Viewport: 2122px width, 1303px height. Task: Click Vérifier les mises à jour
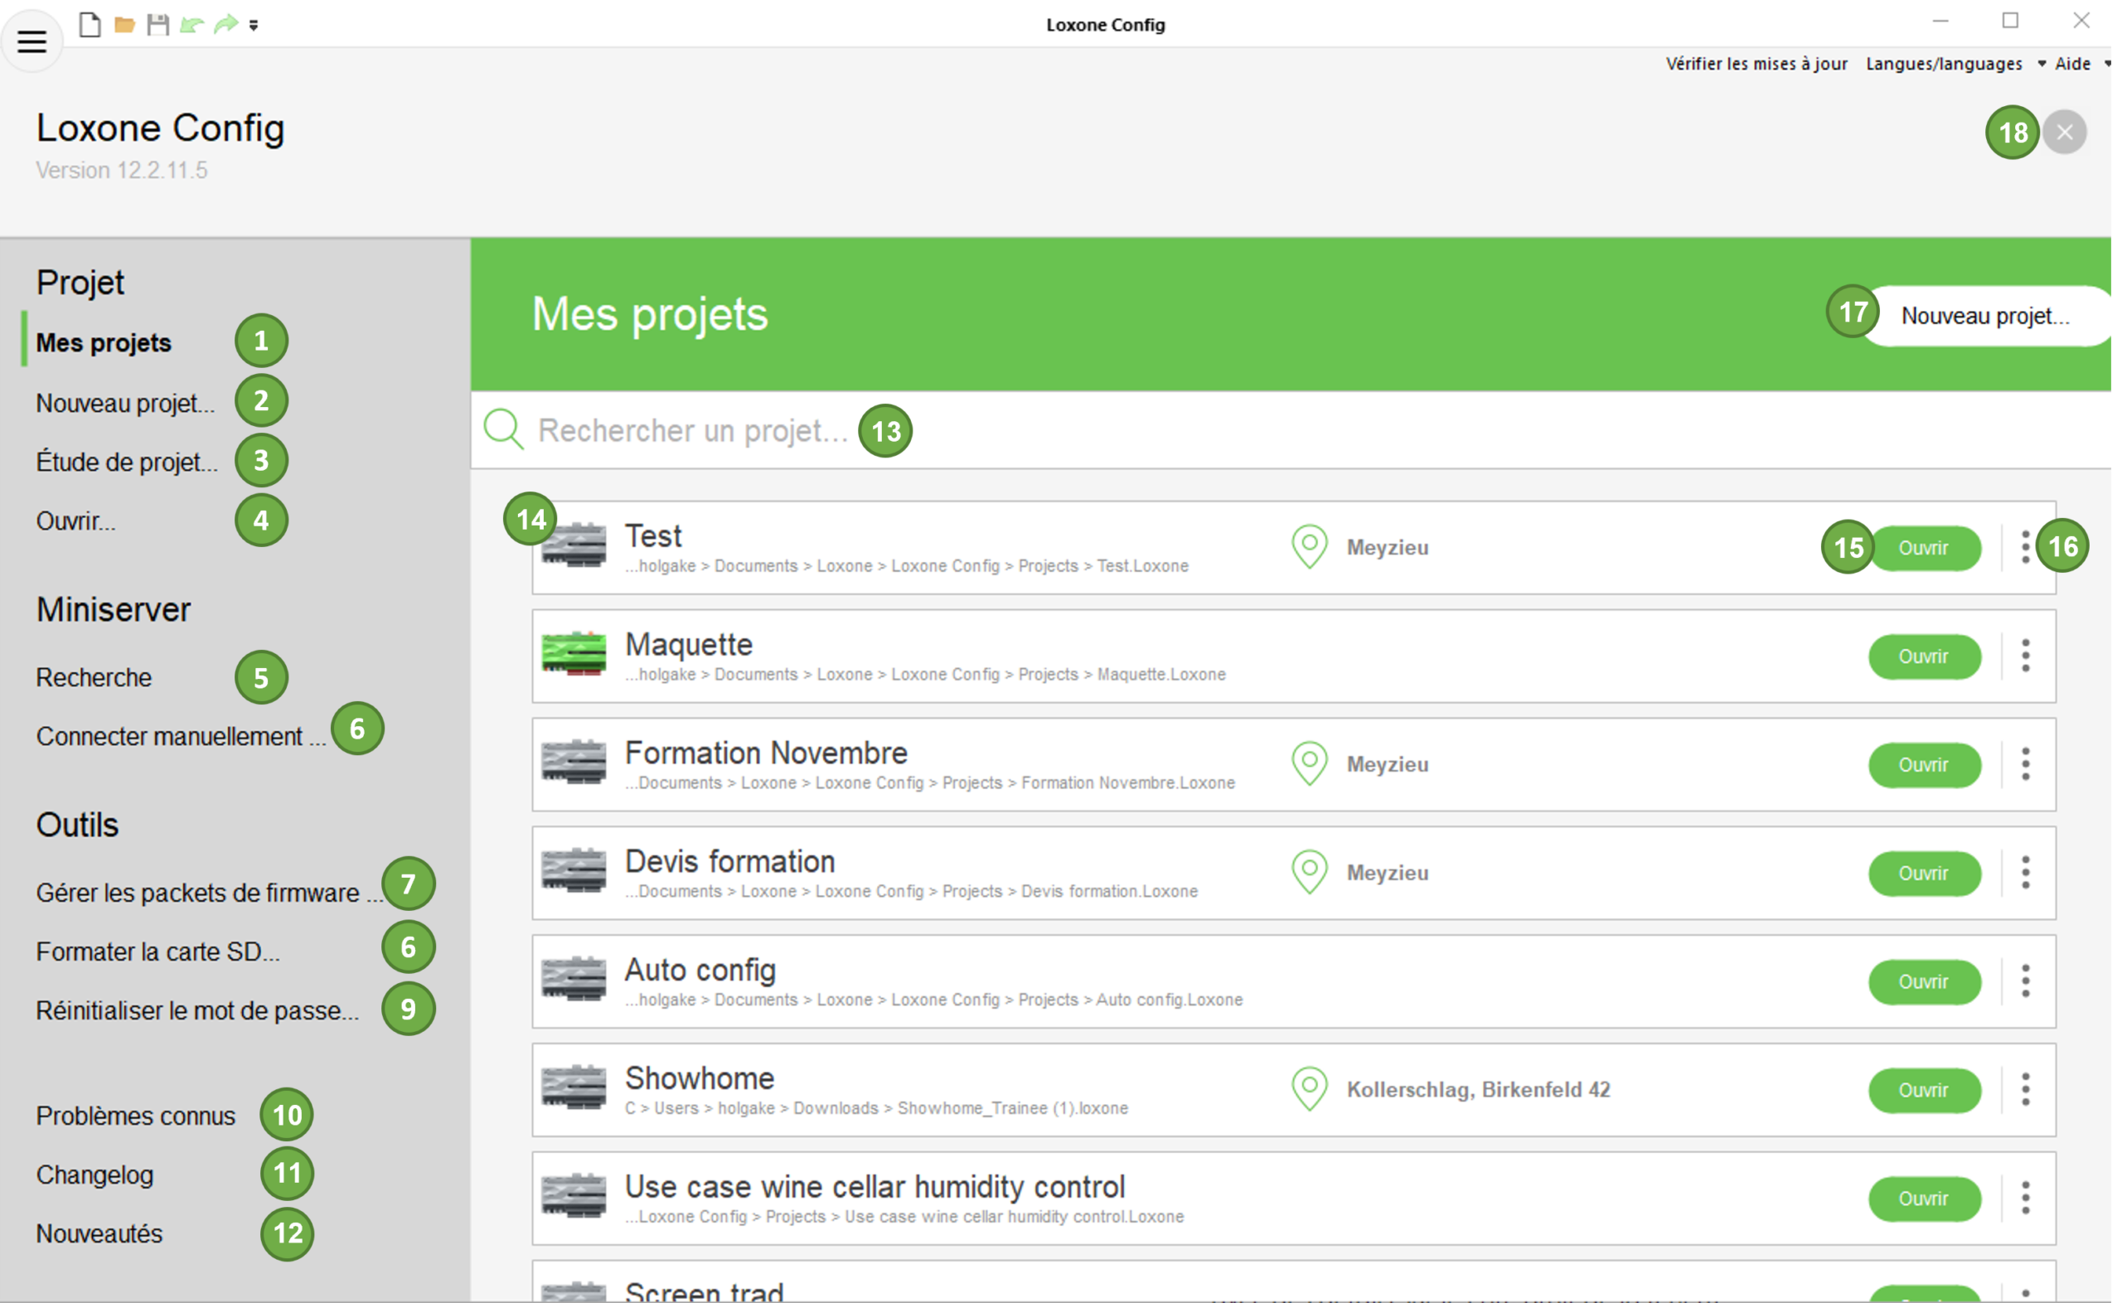1756,64
